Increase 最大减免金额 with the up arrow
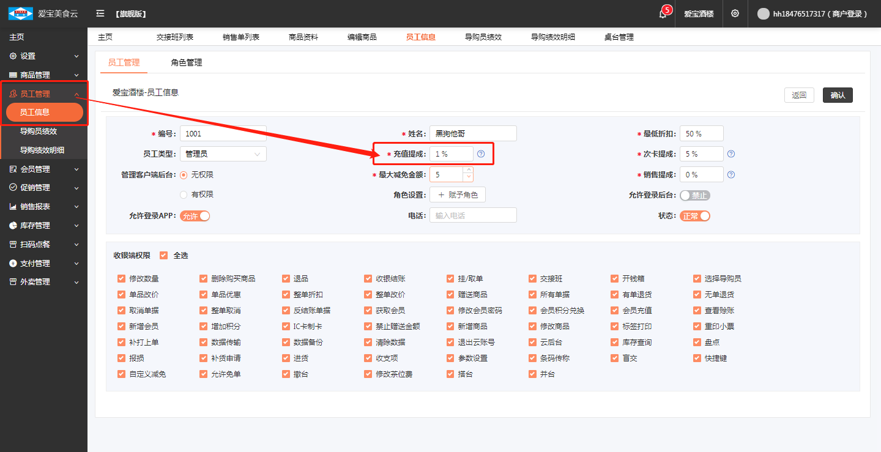 469,171
